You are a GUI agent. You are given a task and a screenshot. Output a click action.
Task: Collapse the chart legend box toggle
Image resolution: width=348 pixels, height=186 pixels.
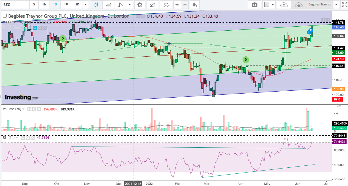[5, 16]
